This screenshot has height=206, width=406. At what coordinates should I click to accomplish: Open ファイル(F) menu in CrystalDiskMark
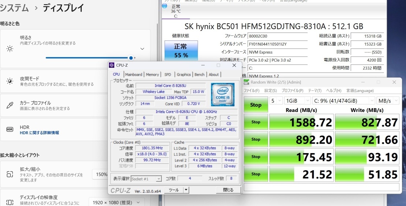click(252, 91)
